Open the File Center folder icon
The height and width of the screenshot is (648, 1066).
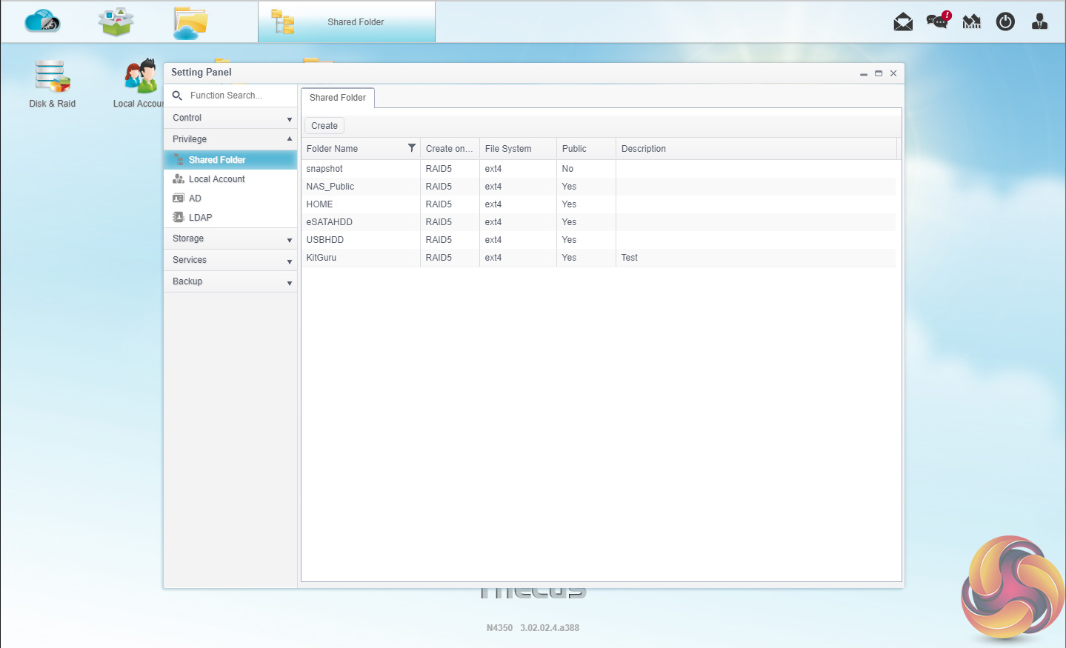tap(190, 22)
